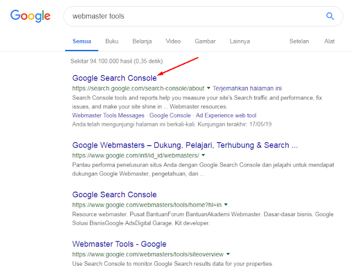Open Google Search Console result with tools/home URL

114,194
